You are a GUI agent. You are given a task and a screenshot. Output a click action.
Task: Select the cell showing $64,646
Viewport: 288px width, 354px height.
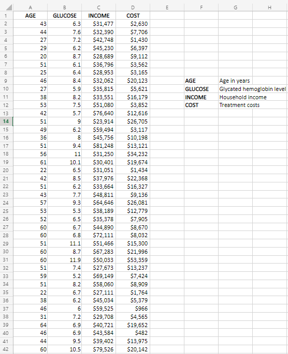coord(98,203)
